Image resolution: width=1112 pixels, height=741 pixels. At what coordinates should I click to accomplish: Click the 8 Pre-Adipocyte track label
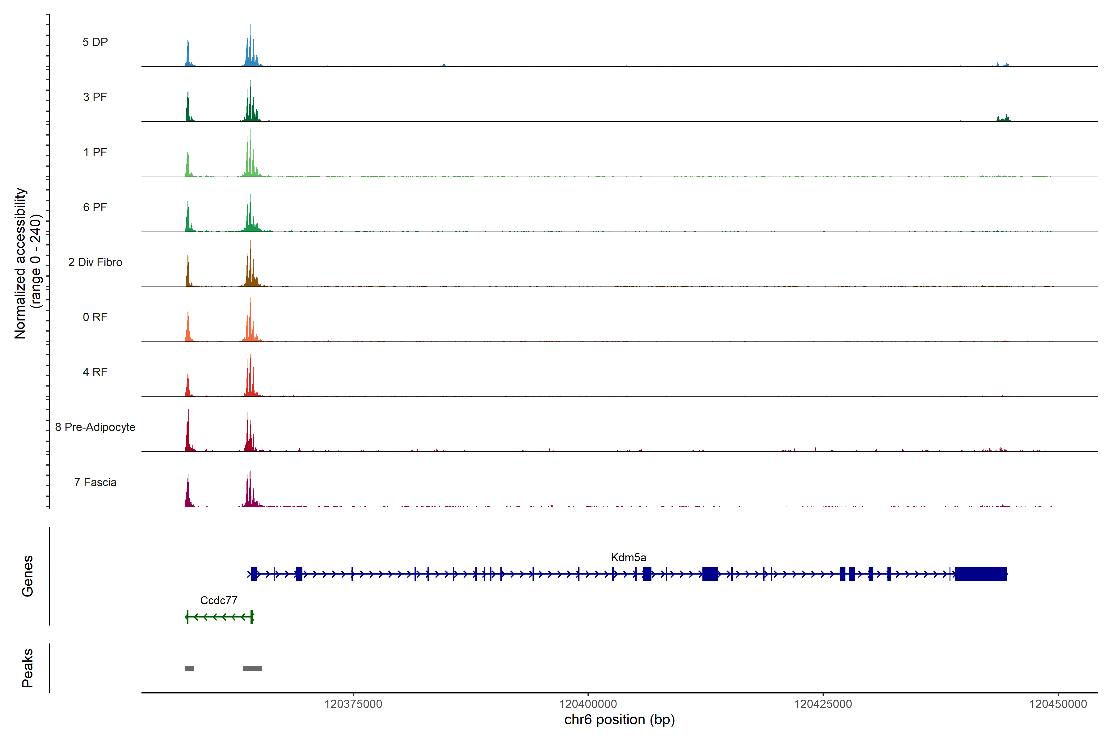click(95, 427)
